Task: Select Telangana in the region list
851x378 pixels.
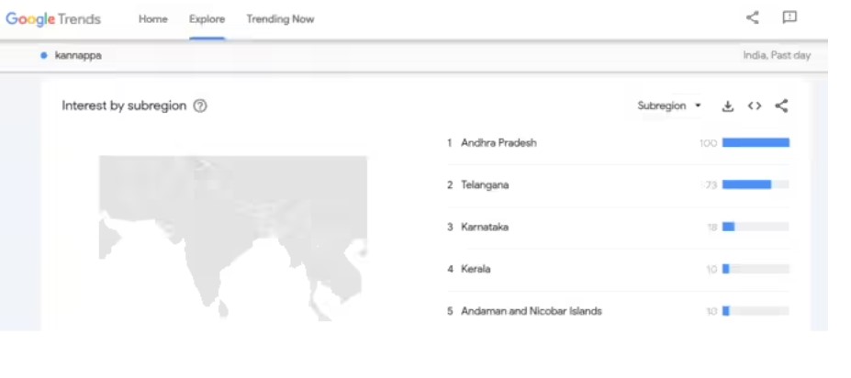Action: point(485,185)
